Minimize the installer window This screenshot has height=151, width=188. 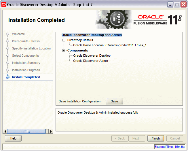click(170, 5)
